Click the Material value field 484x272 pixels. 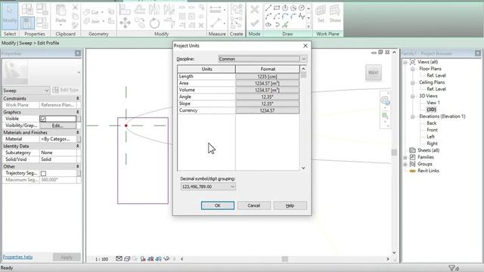click(58, 139)
